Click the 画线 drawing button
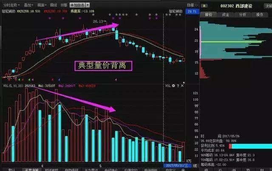This screenshot has height=171, width=272. point(54,5)
